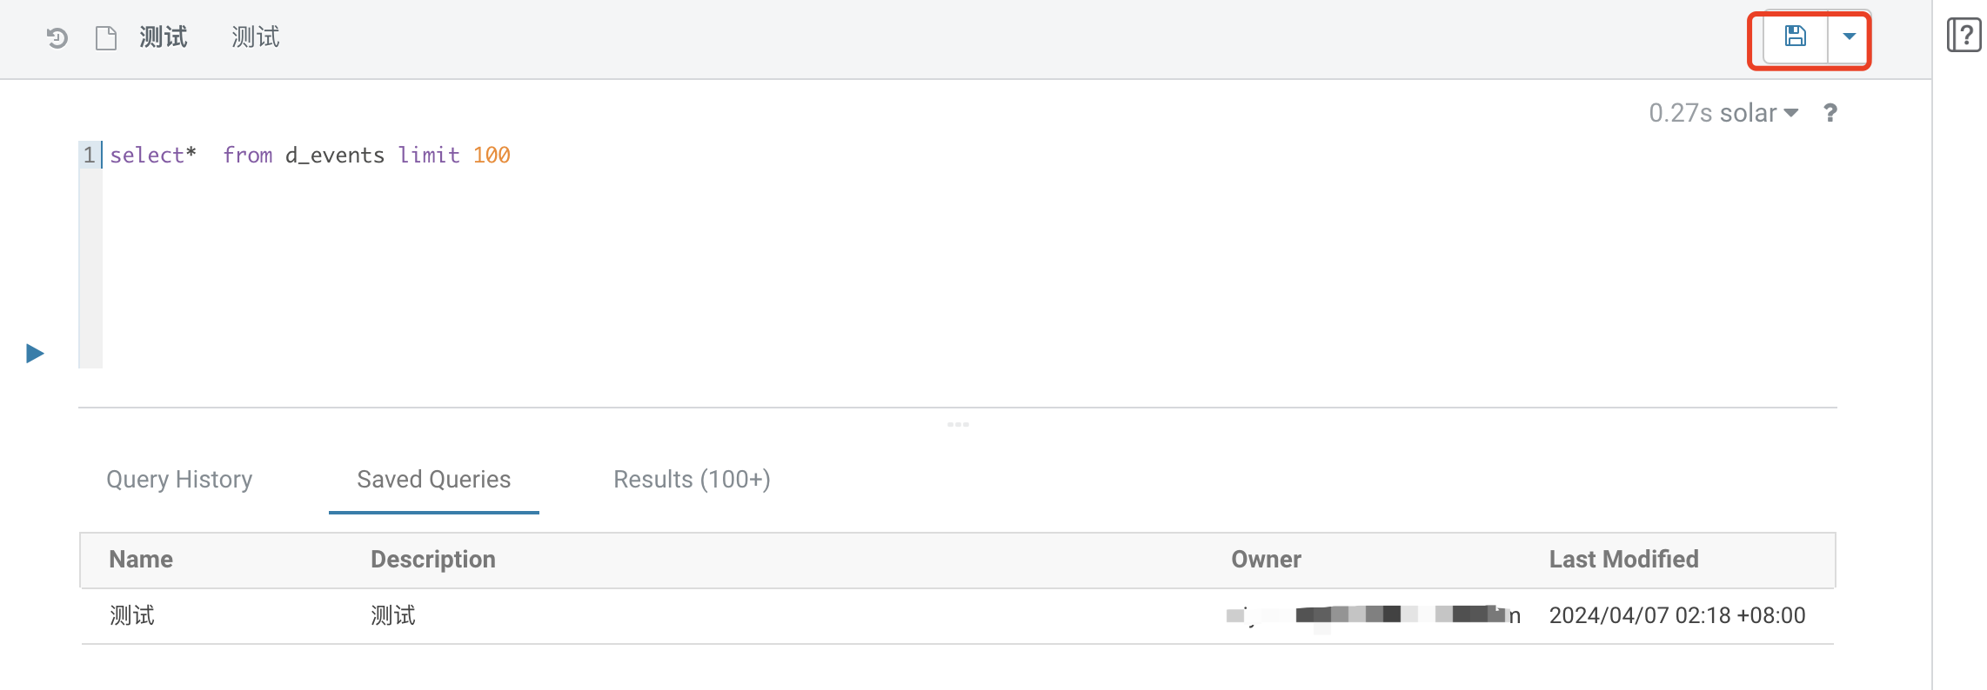Click the query history clock icon
Screen dimensions: 1987x690
[57, 38]
